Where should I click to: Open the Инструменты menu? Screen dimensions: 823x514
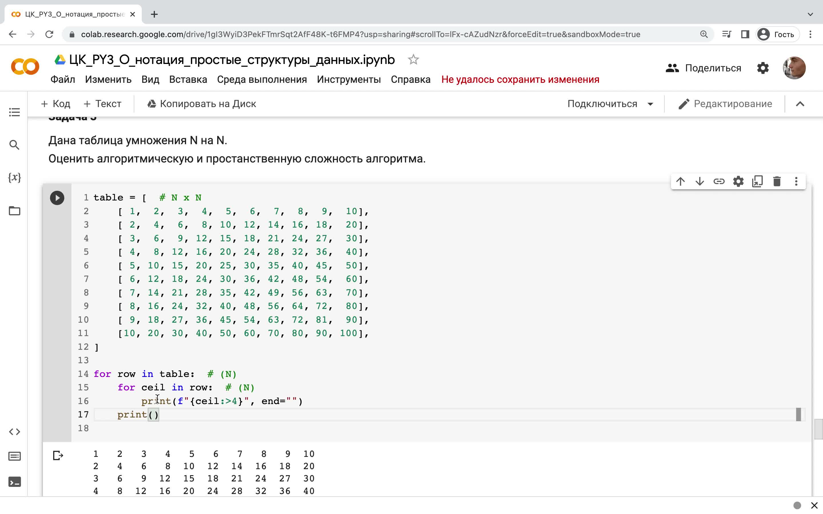click(x=349, y=80)
